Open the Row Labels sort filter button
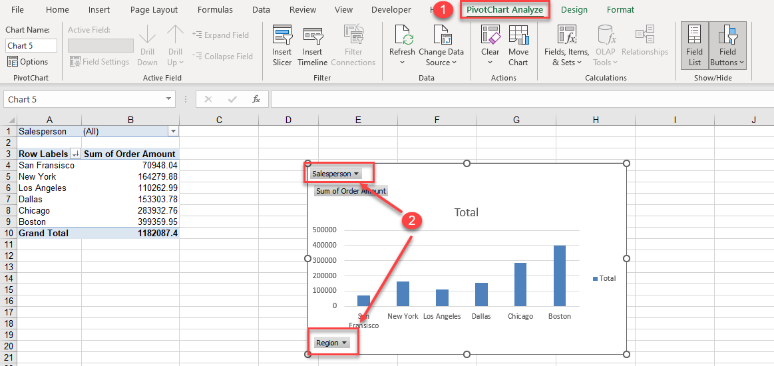 [75, 154]
